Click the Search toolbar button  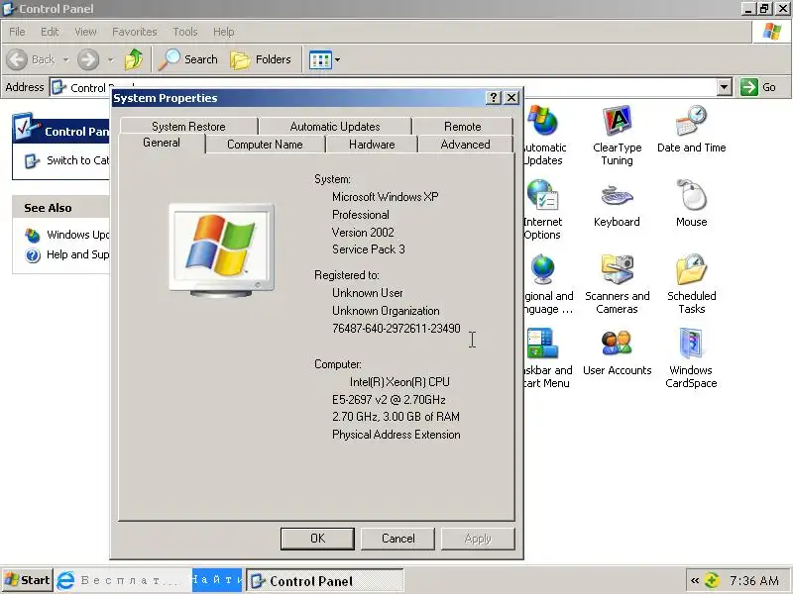point(187,59)
